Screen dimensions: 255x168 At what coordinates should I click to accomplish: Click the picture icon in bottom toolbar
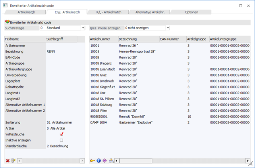111,160
